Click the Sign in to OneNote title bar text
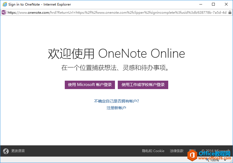Screen dimensions: 233x163 click(39, 4)
